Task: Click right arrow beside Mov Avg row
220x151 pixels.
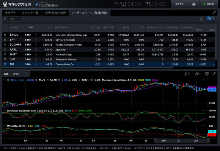Action: (x=204, y=80)
